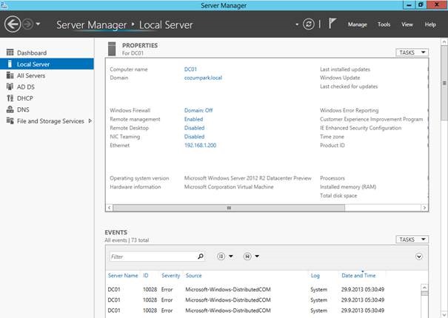Viewport: 448px width, 318px height.
Task: Click File and Storage Services icon
Action: (x=10, y=121)
